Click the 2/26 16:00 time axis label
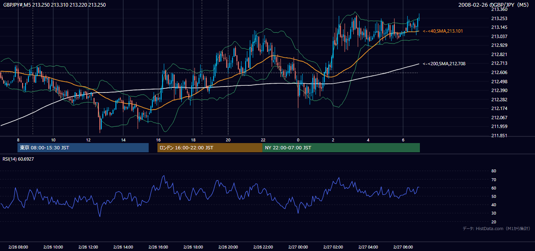535x251 pixels. click(x=158, y=247)
